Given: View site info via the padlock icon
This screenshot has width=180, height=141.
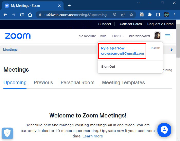Looking at the screenshot, I should [40, 15].
